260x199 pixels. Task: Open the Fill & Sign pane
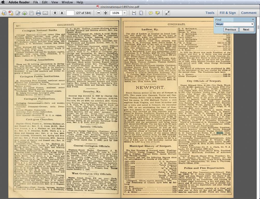pyautogui.click(x=228, y=13)
